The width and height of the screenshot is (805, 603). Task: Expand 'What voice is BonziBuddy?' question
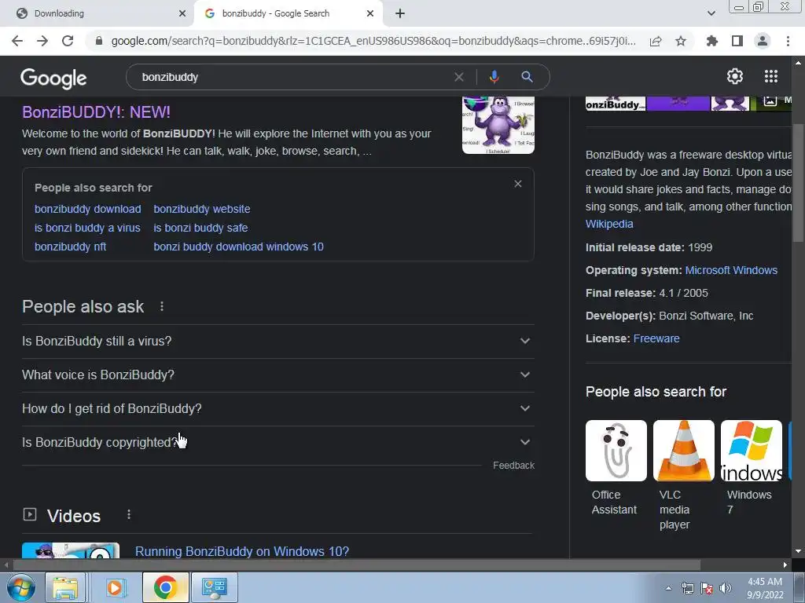tap(278, 375)
